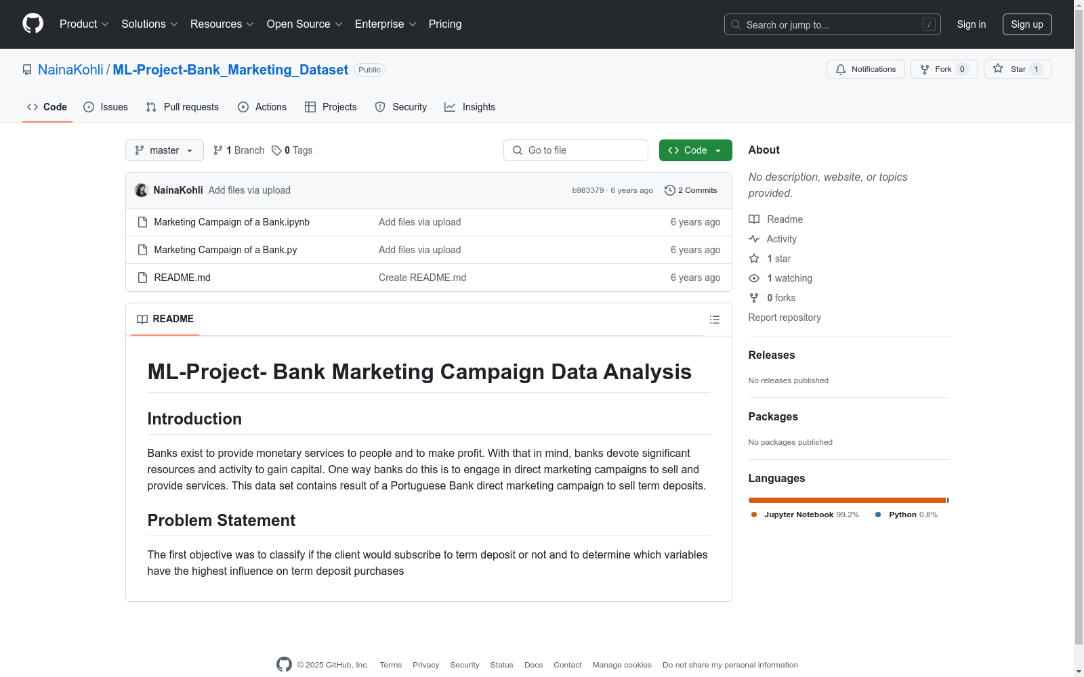Screen dimensions: 1084x677
Task: Click the Activity pulse icon
Action: coord(754,239)
